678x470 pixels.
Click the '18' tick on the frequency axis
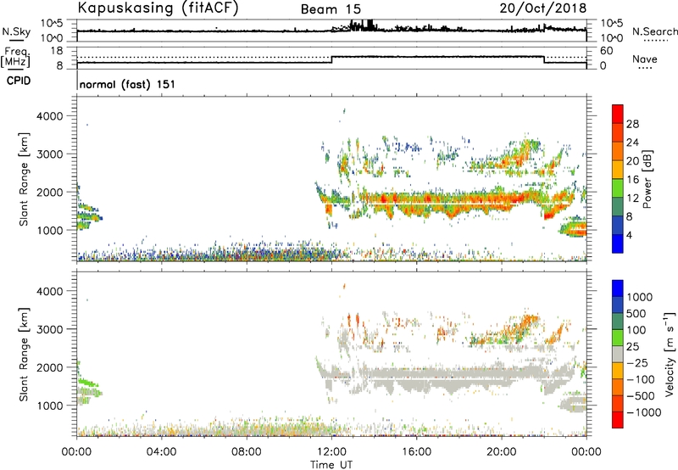[x=57, y=51]
